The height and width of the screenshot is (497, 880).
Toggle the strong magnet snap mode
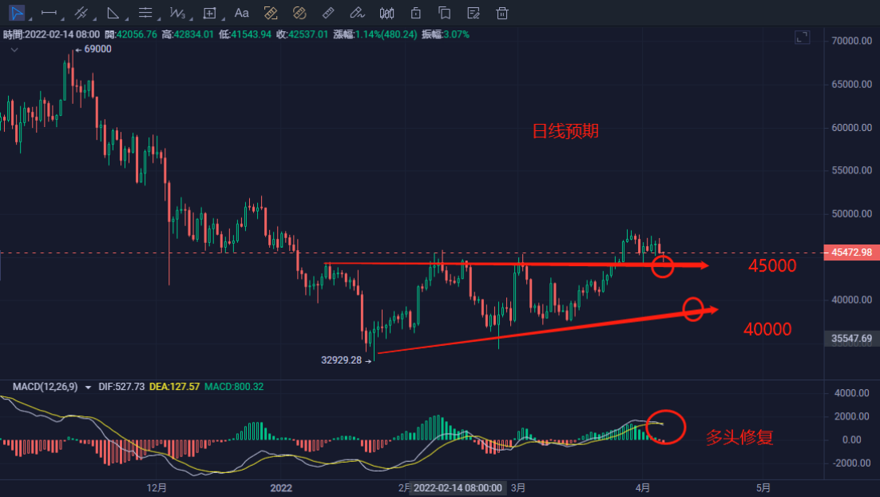tap(299, 13)
